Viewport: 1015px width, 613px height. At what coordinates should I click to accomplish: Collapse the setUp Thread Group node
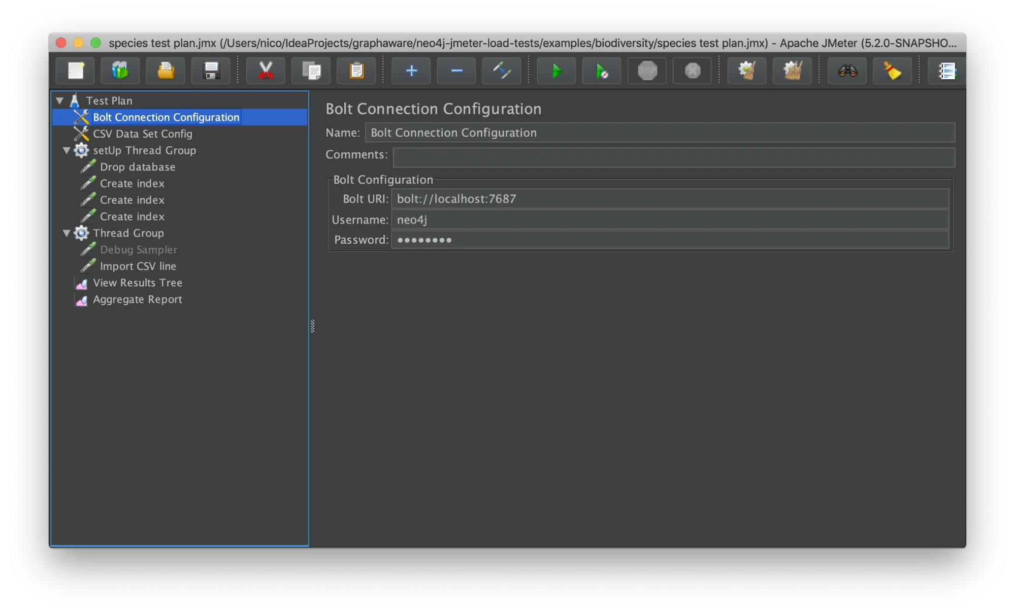pyautogui.click(x=67, y=150)
